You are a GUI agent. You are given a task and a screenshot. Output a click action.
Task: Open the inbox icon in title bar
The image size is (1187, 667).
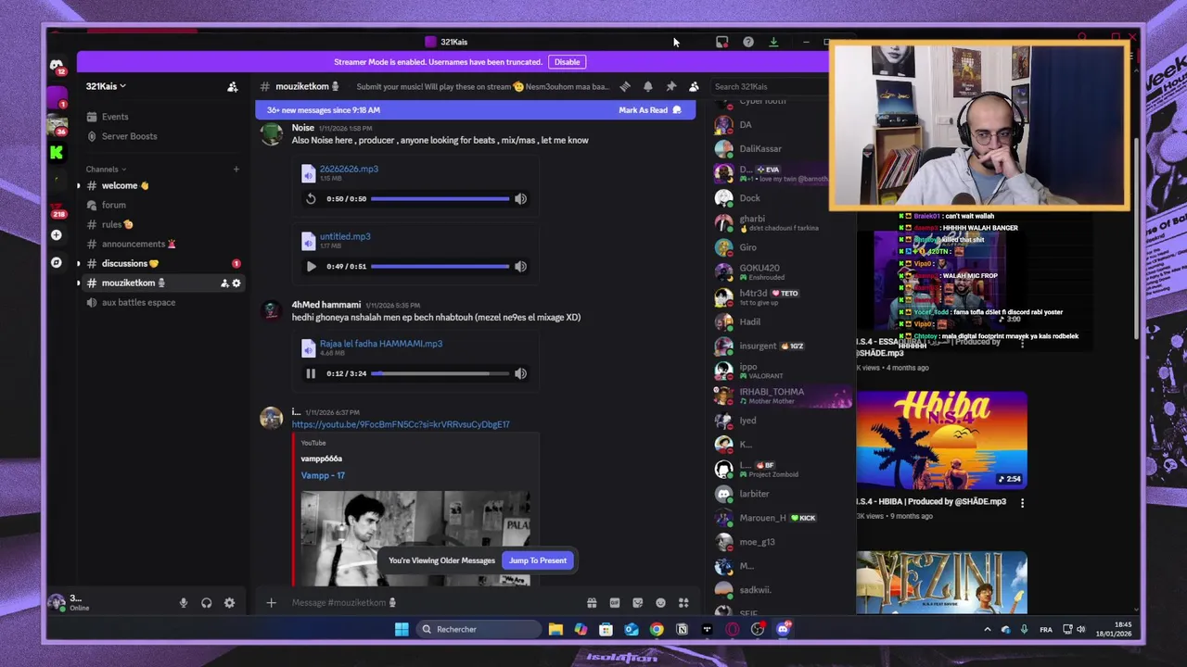[722, 42]
